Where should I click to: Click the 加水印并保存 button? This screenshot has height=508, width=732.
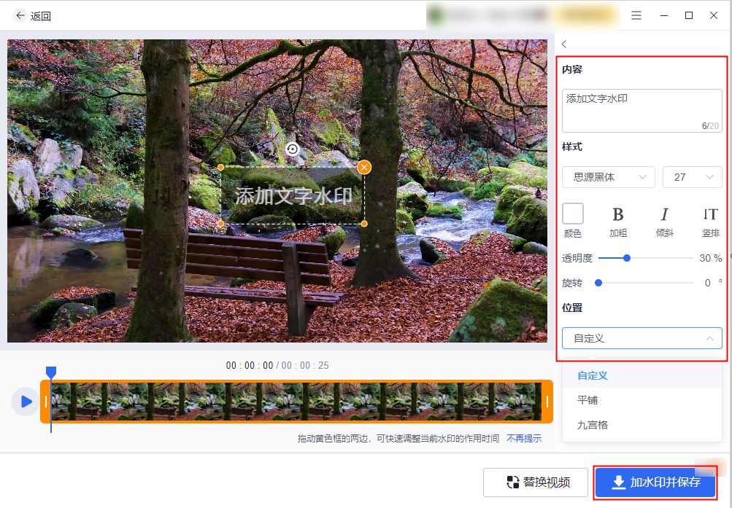click(x=655, y=482)
